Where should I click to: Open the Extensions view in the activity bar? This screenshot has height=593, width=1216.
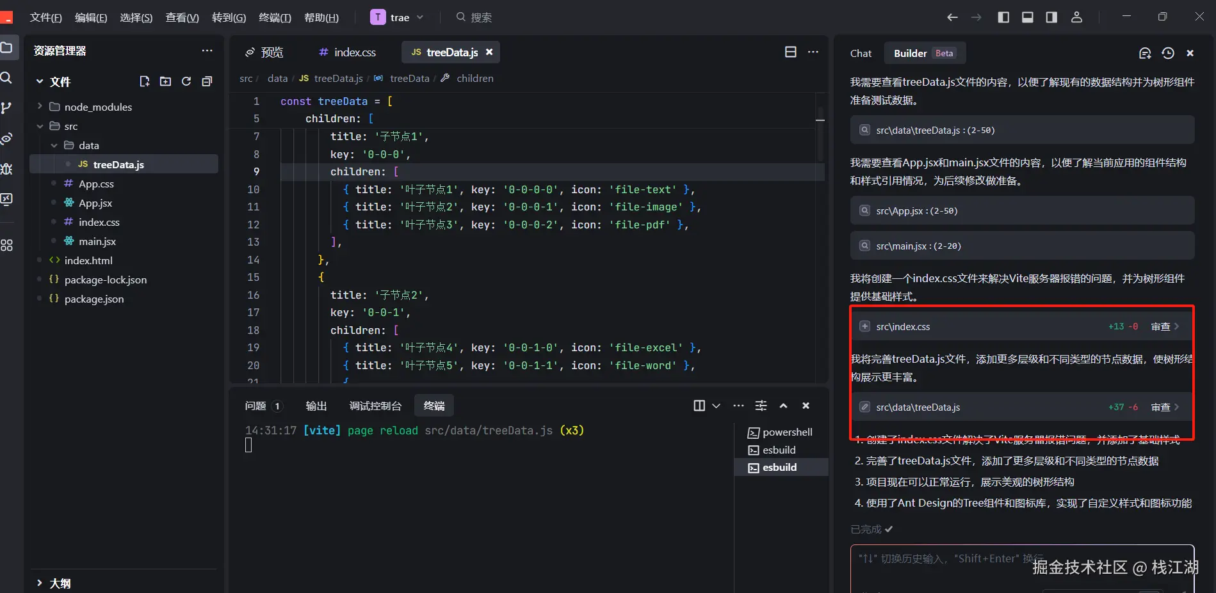[x=6, y=245]
